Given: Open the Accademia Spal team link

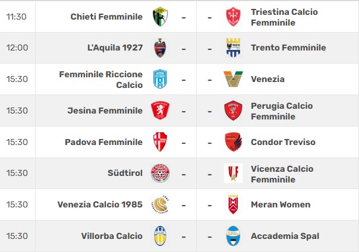Looking at the screenshot, I should [285, 236].
